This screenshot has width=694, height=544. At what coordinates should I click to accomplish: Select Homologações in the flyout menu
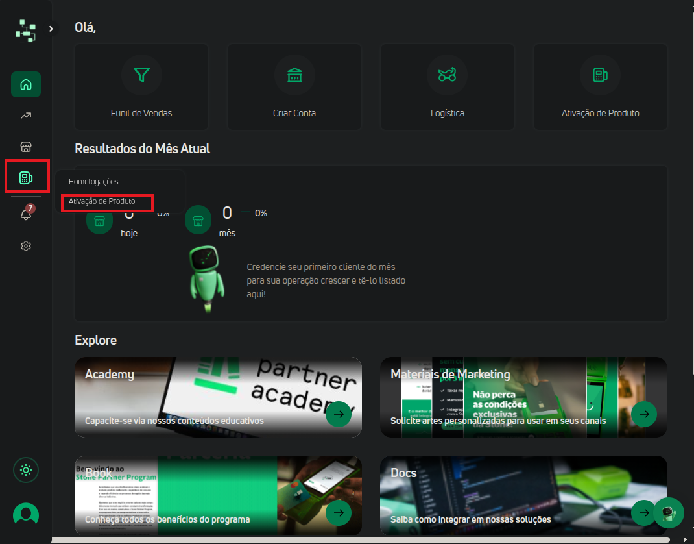coord(93,182)
